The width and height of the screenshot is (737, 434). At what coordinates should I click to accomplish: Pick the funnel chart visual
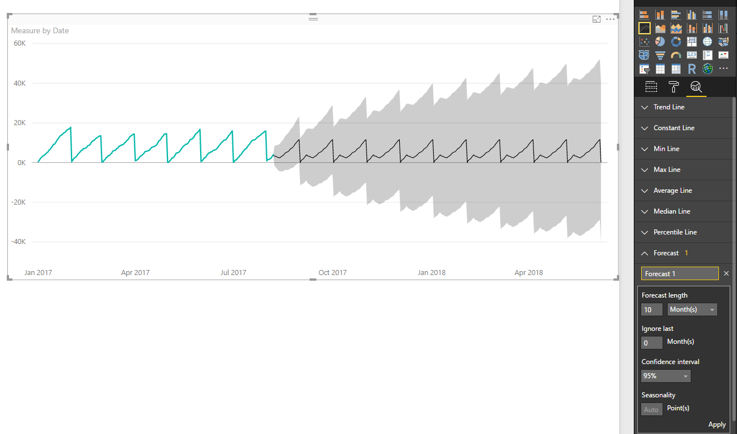coord(660,55)
